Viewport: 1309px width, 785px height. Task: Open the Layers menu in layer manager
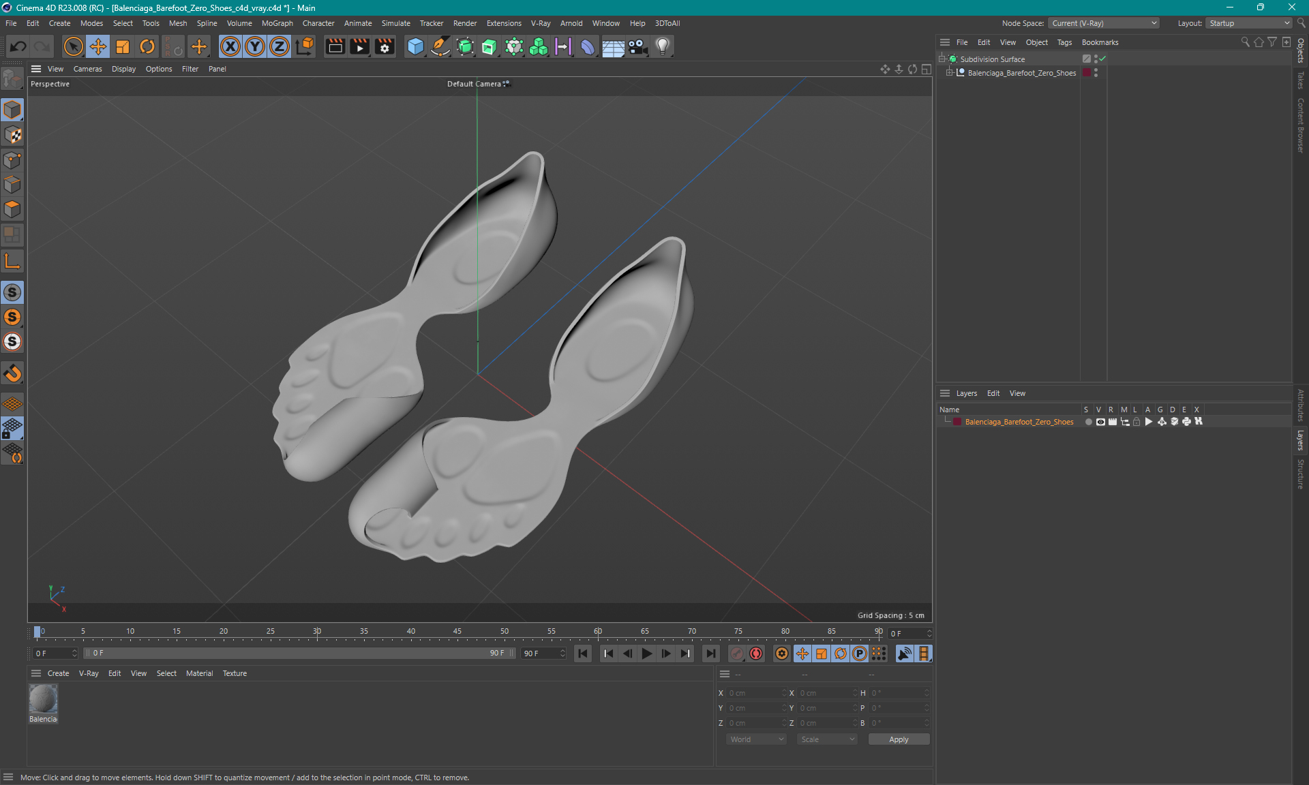coord(966,393)
